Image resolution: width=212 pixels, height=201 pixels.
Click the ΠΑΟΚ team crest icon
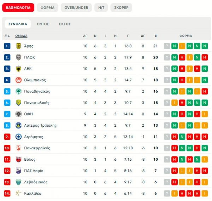click(x=18, y=57)
